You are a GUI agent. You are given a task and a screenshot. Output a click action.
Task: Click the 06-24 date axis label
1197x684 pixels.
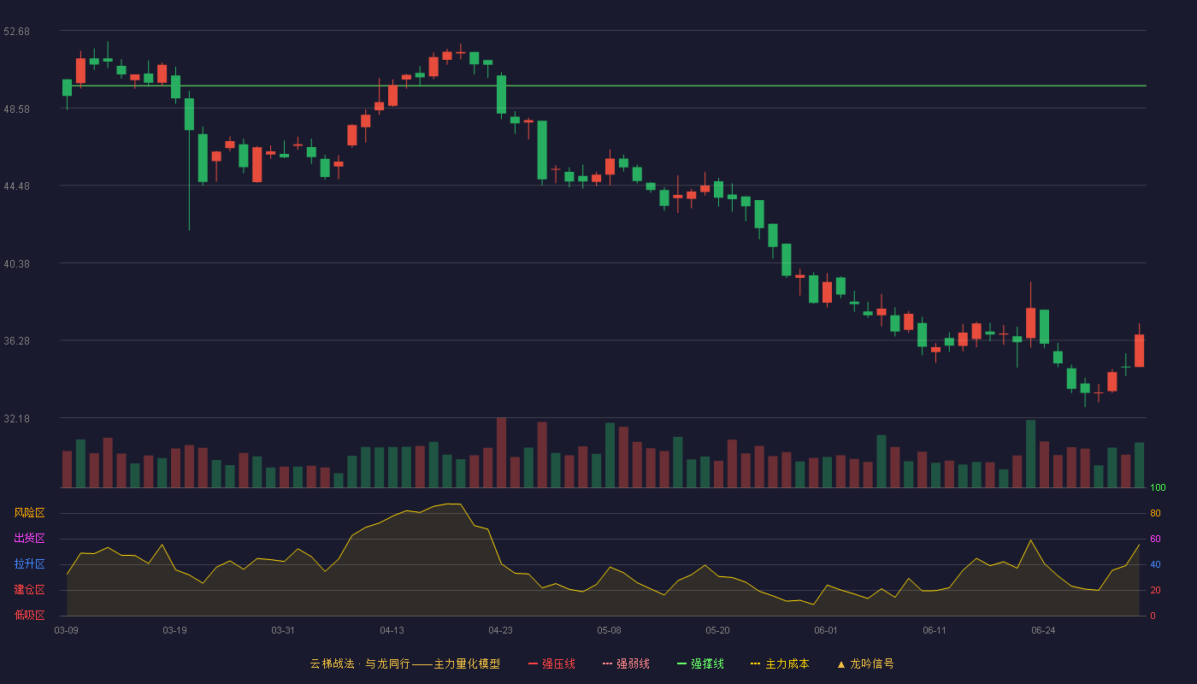(x=1043, y=630)
